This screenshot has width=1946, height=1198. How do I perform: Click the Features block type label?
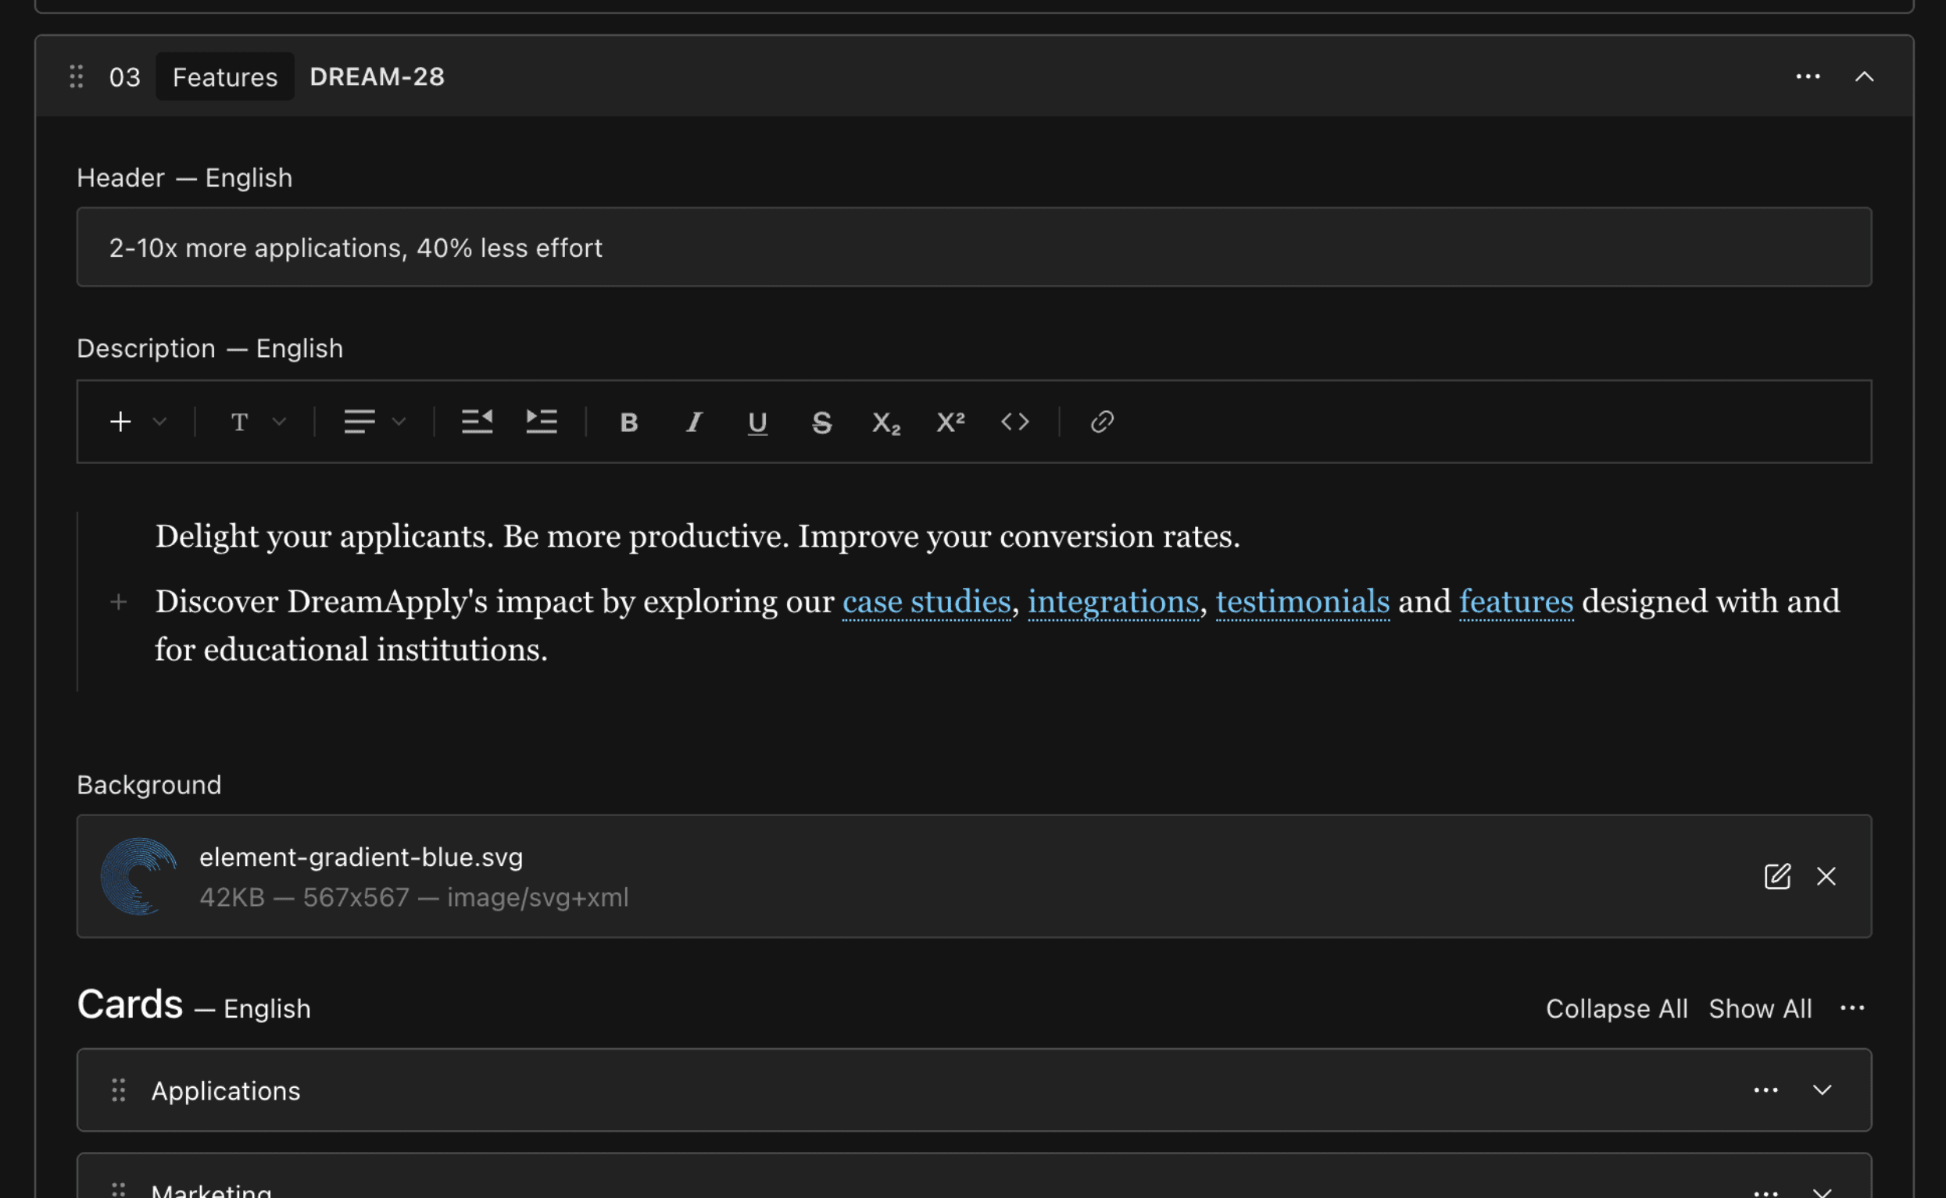pos(225,77)
